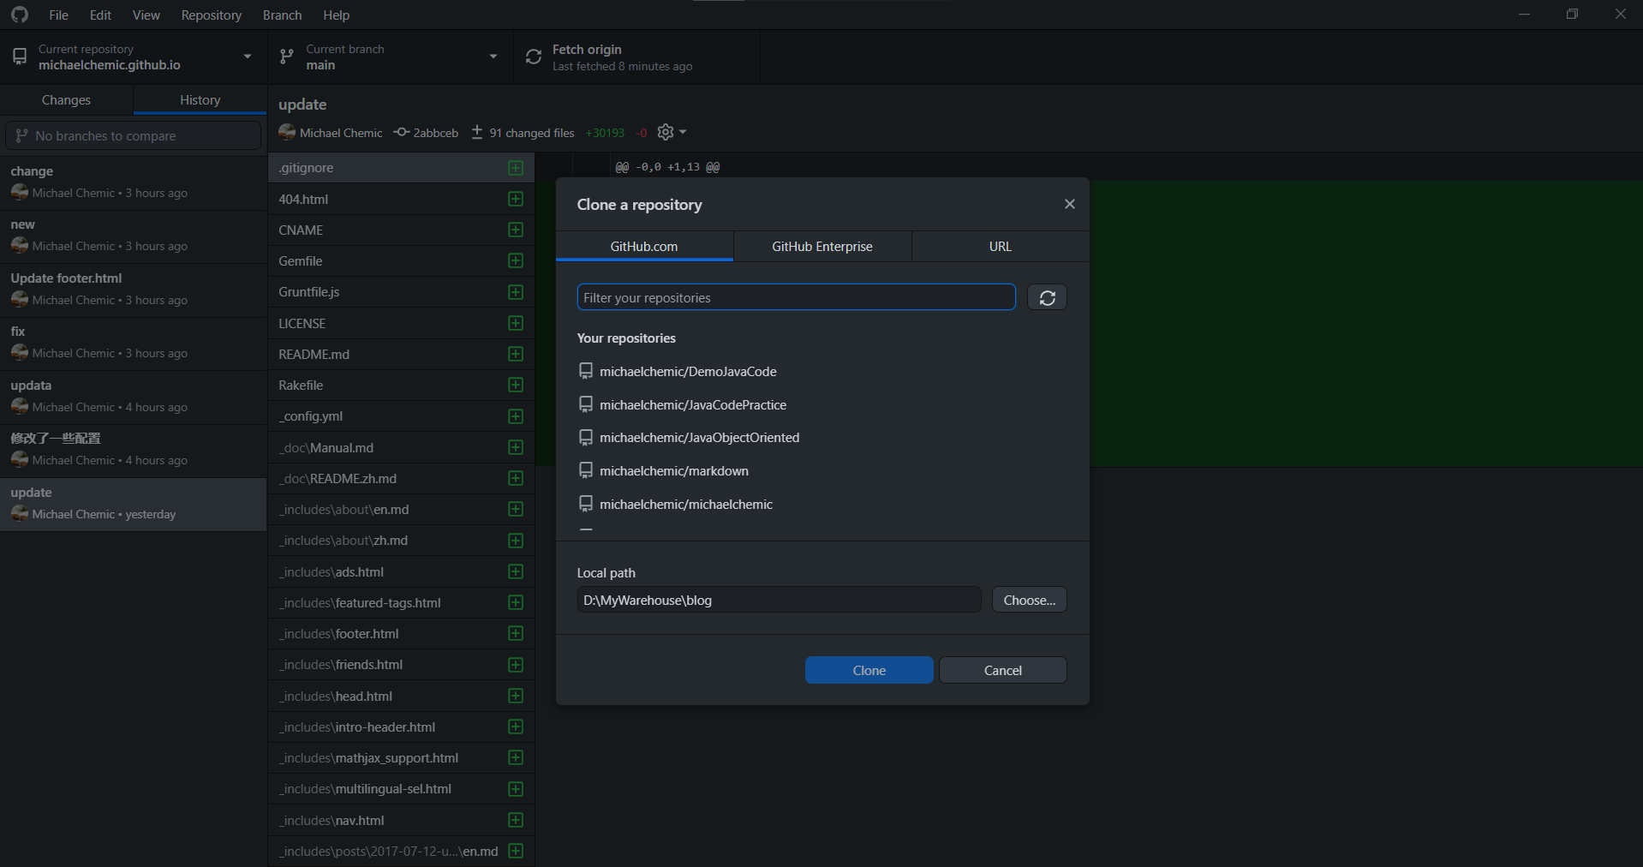Screen dimensions: 1643x867
Task: Click the Local path input field
Action: pyautogui.click(x=779, y=600)
